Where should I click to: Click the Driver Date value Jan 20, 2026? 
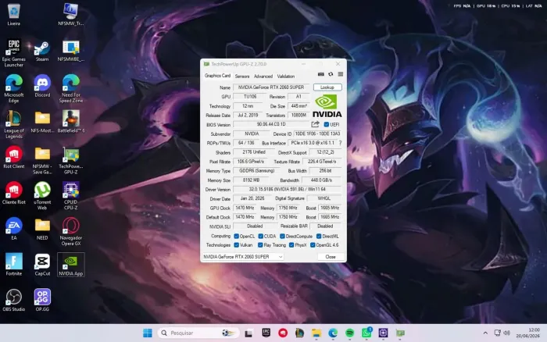point(252,198)
